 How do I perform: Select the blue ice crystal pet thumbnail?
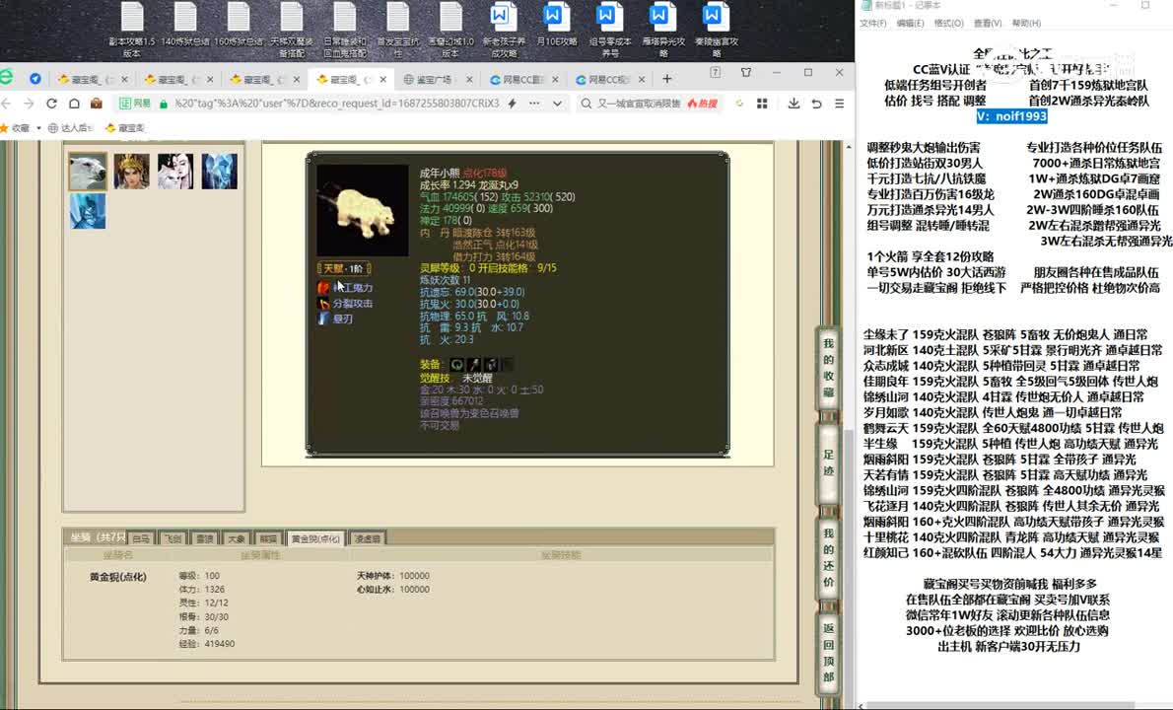[219, 172]
